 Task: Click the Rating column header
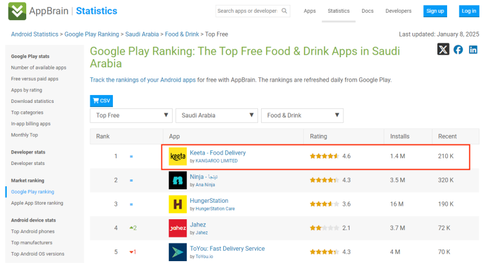click(318, 136)
